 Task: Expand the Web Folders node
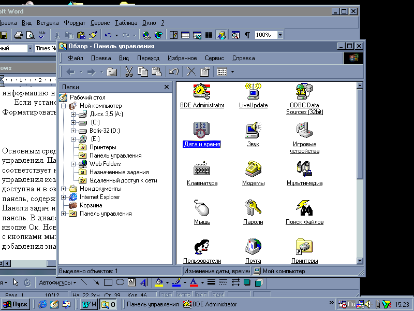73,164
